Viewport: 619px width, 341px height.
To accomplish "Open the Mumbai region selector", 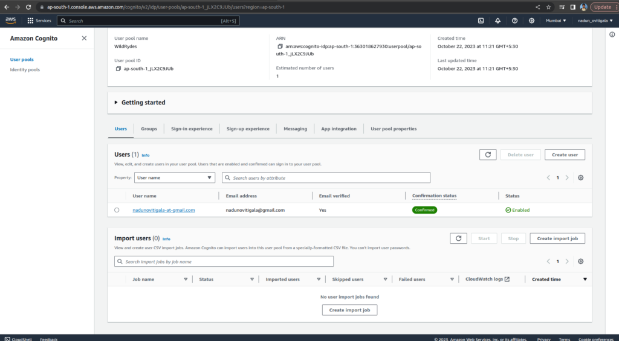I will click(556, 21).
